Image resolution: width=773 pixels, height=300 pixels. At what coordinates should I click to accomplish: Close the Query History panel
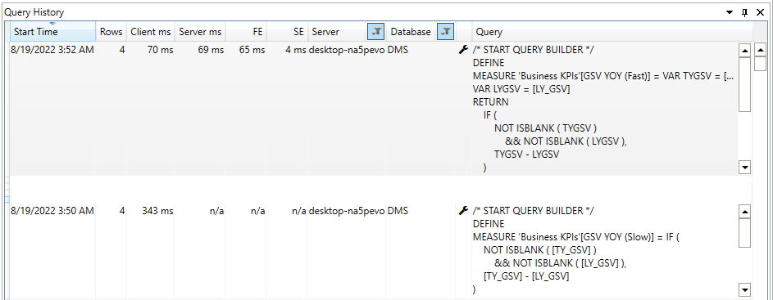760,12
